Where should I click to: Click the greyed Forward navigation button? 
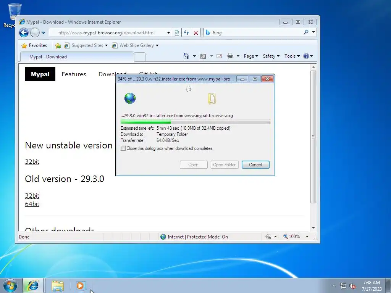coord(35,33)
